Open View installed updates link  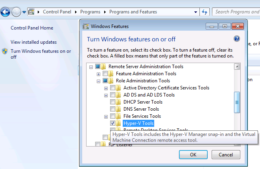coord(34,42)
